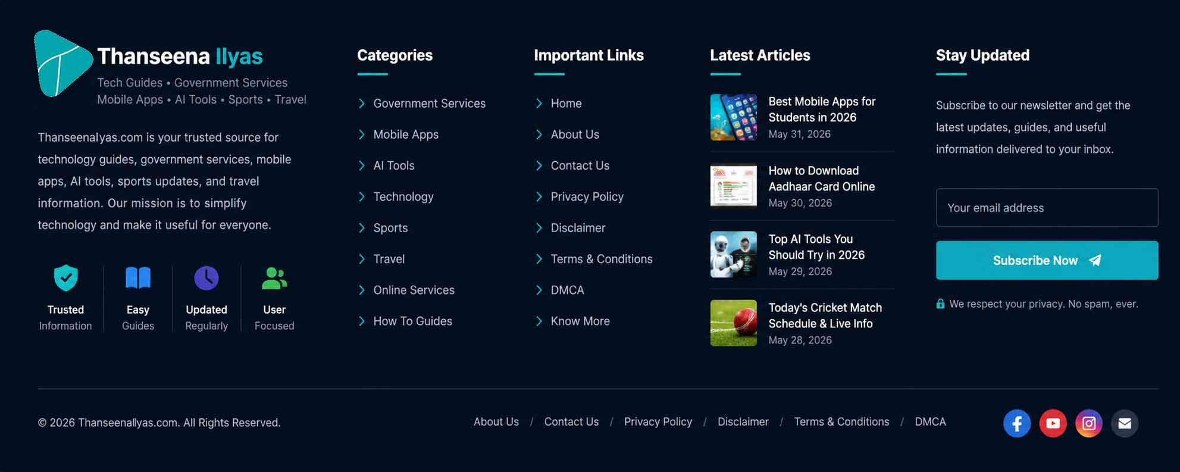1180x472 pixels.
Task: Click the Categories heading
Action: [395, 55]
